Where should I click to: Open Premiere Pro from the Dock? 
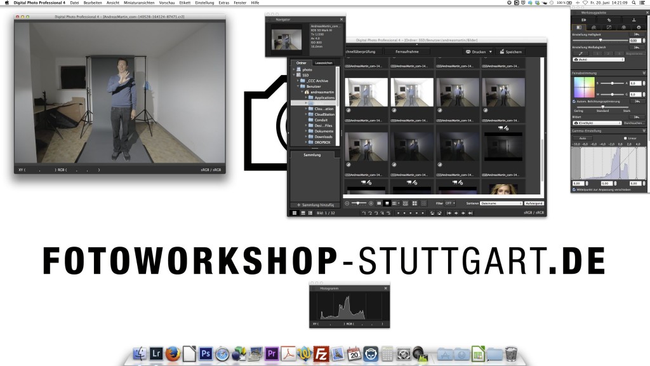[x=272, y=354]
